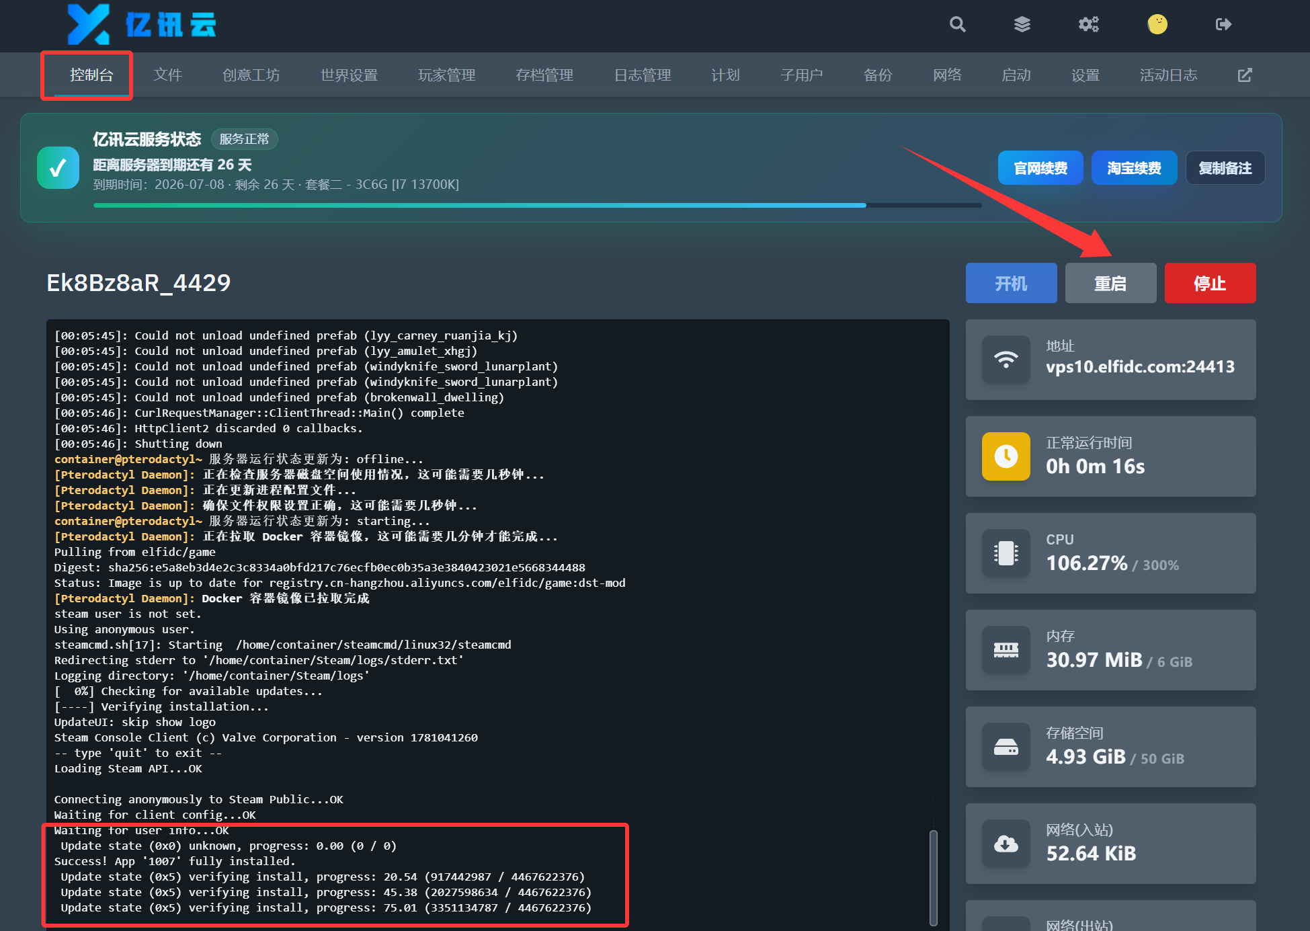
Task: Click the external link icon in the tab bar
Action: pyautogui.click(x=1245, y=75)
